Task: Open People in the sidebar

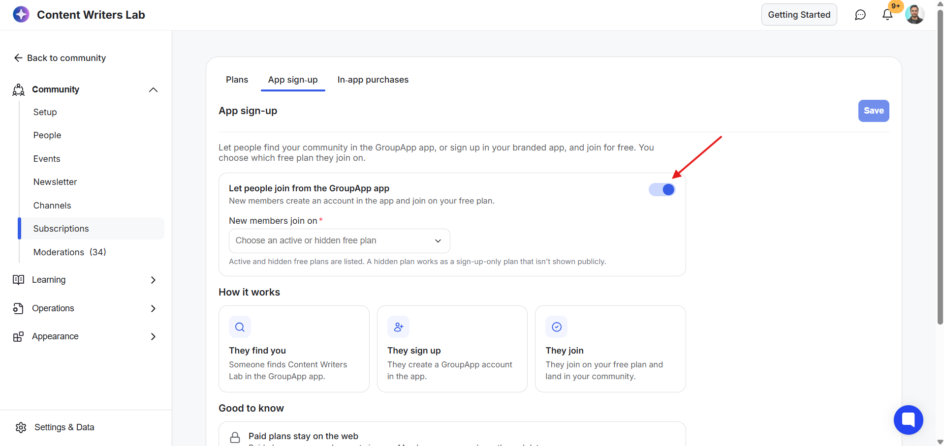Action: coord(47,135)
